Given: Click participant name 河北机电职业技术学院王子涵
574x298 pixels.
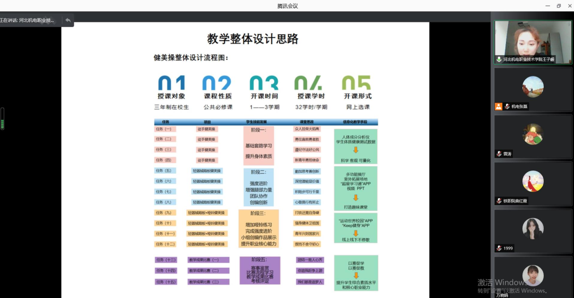Looking at the screenshot, I should 529,59.
